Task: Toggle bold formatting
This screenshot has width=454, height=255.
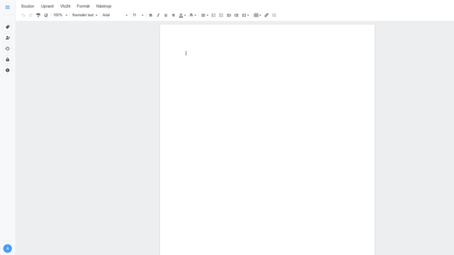Action: [151, 15]
